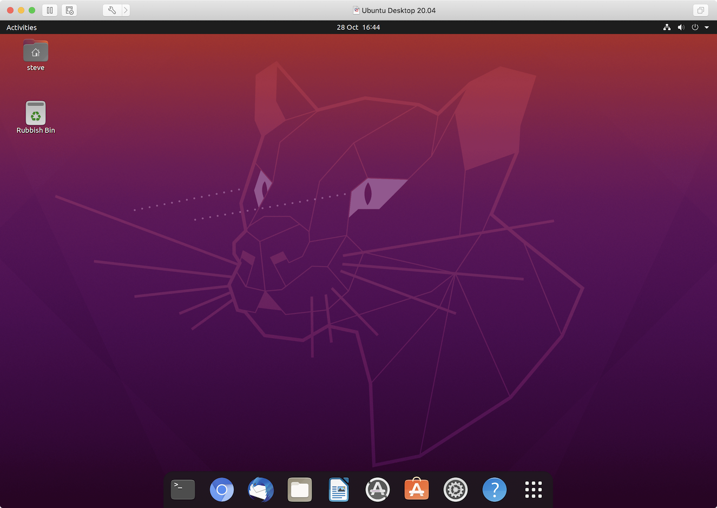Screen dimensions: 717x508
Task: Click the volume speaker icon
Action: coord(681,27)
